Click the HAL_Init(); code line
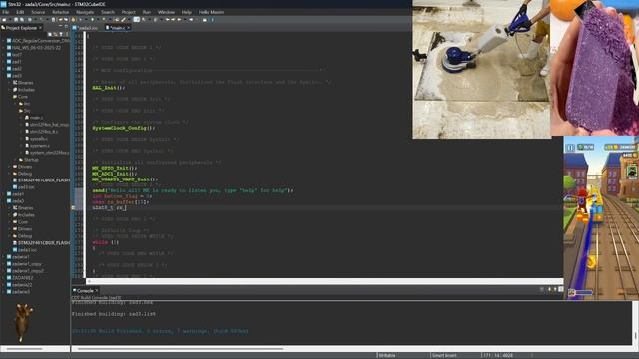The width and height of the screenshot is (639, 359). pyautogui.click(x=109, y=88)
